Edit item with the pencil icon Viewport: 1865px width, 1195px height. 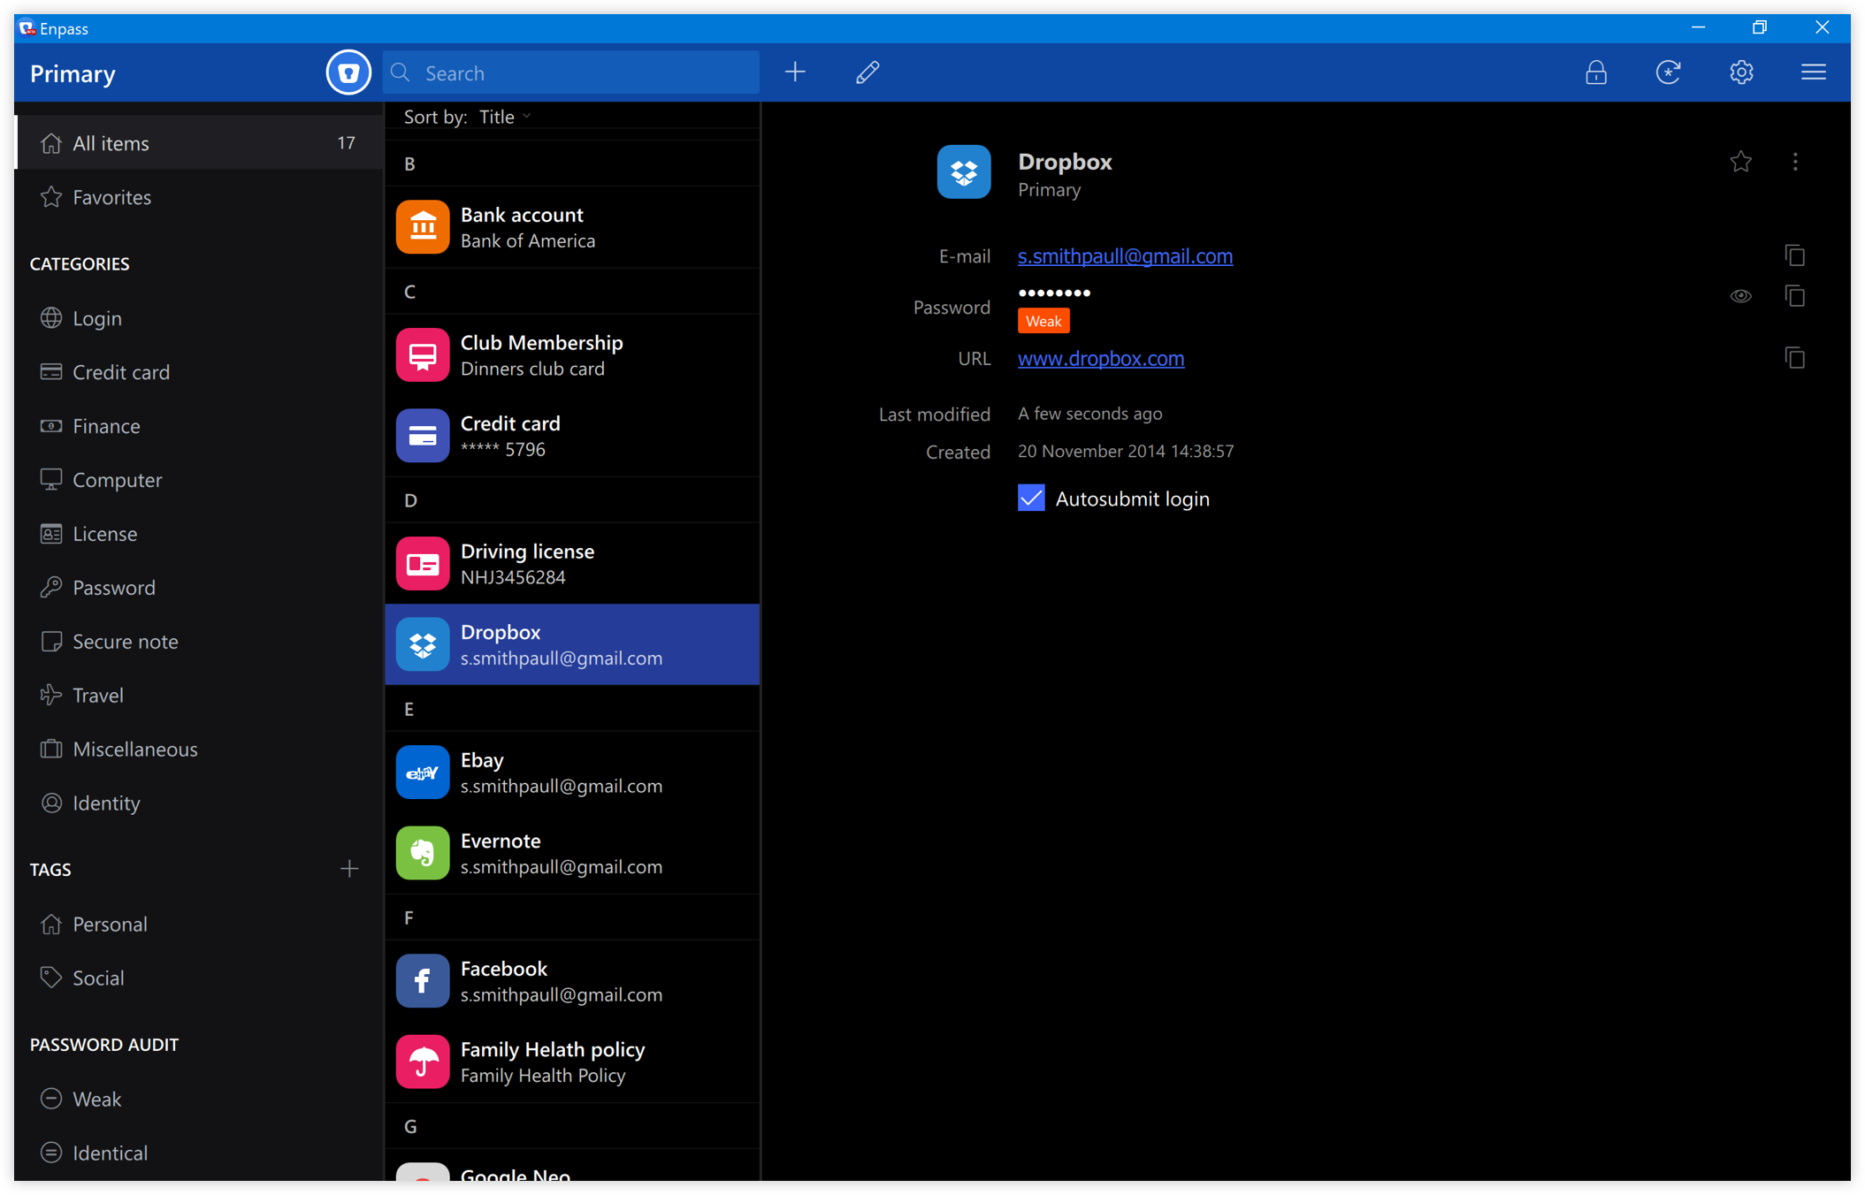[x=868, y=72]
